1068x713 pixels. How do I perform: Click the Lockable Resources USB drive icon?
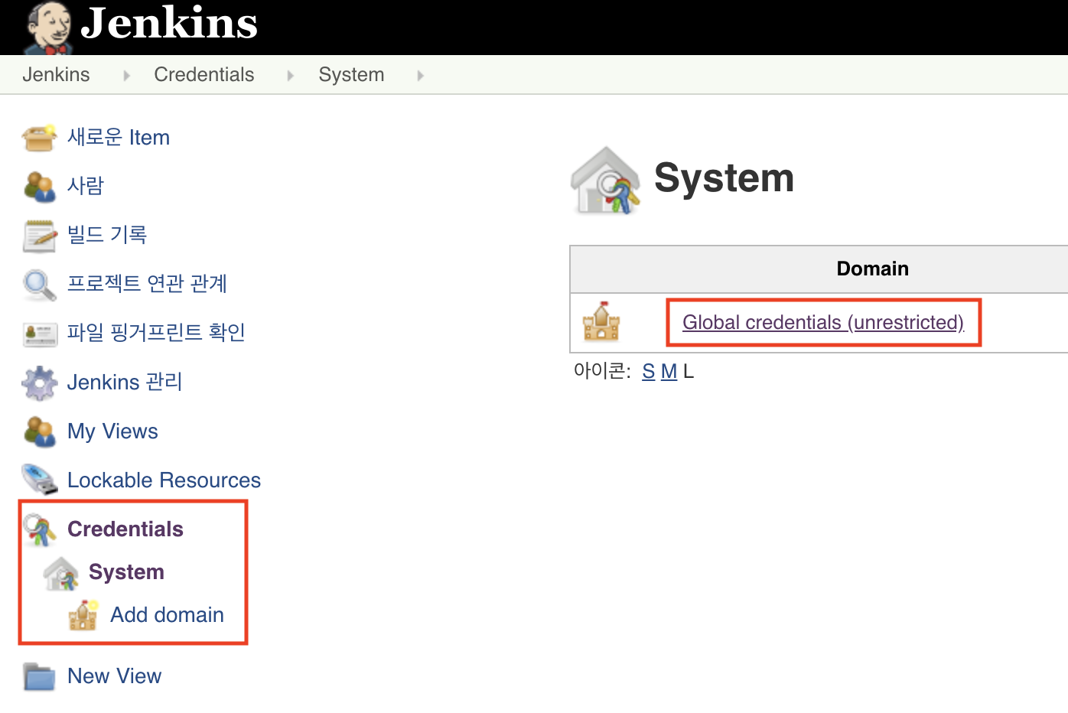(39, 480)
